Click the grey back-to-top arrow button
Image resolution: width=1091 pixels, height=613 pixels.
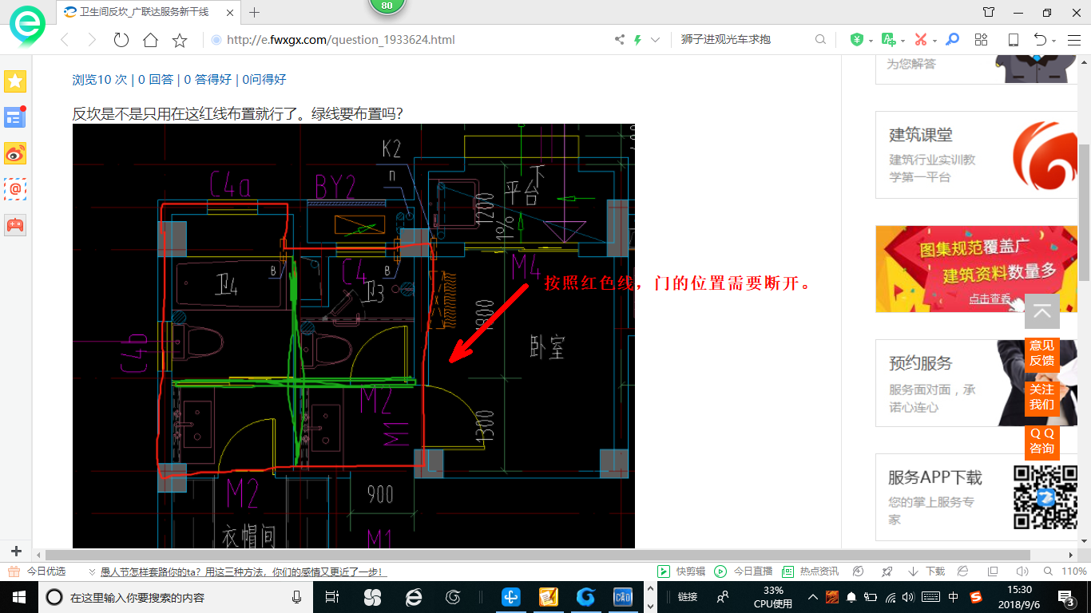[x=1041, y=311]
